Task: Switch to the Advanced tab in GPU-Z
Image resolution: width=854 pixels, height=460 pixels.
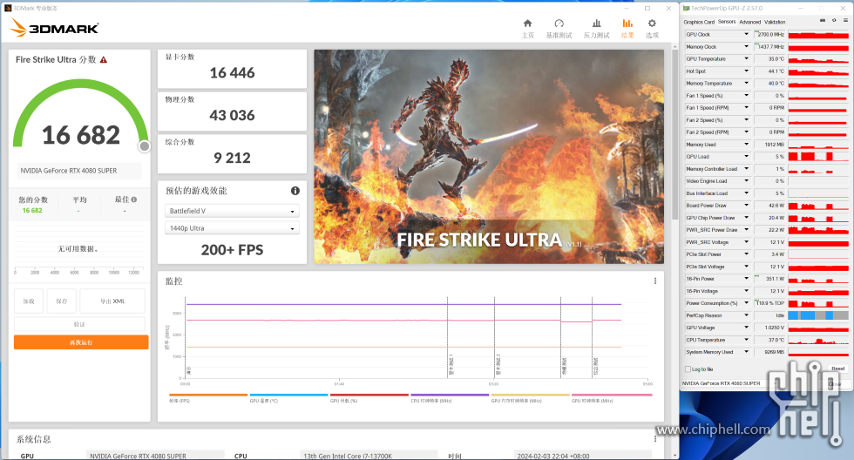Action: [x=750, y=23]
